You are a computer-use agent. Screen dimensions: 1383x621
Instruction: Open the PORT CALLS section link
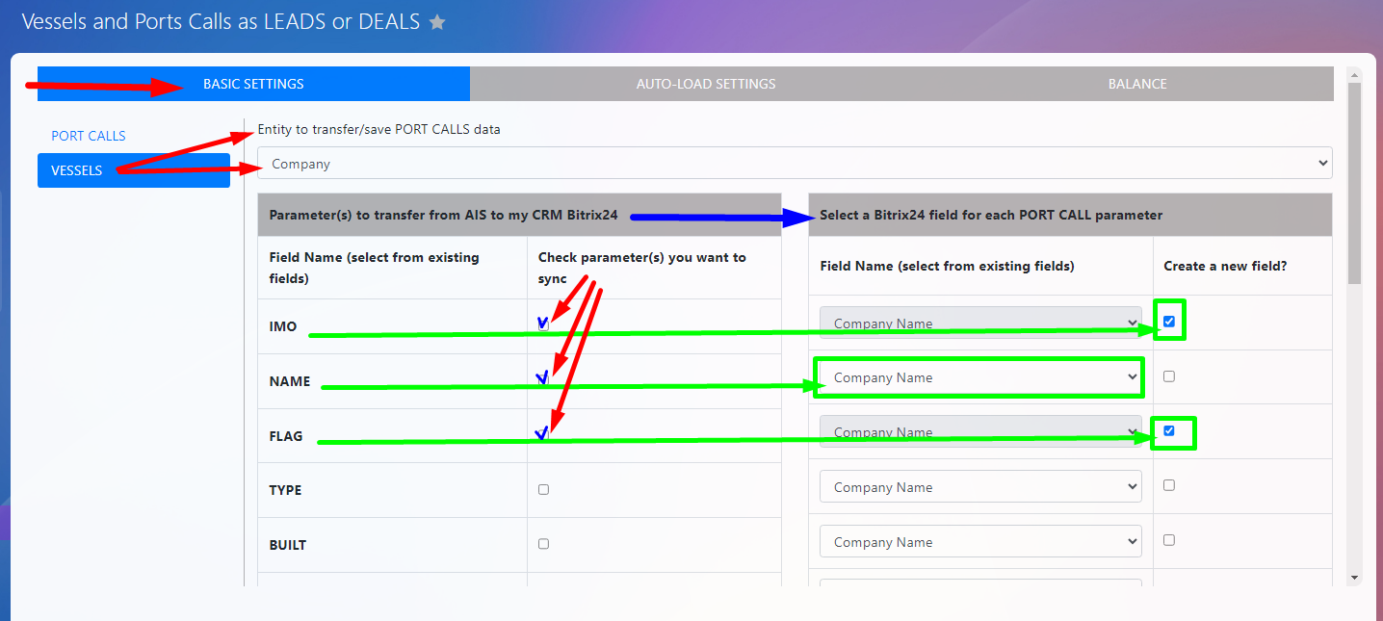tap(89, 136)
